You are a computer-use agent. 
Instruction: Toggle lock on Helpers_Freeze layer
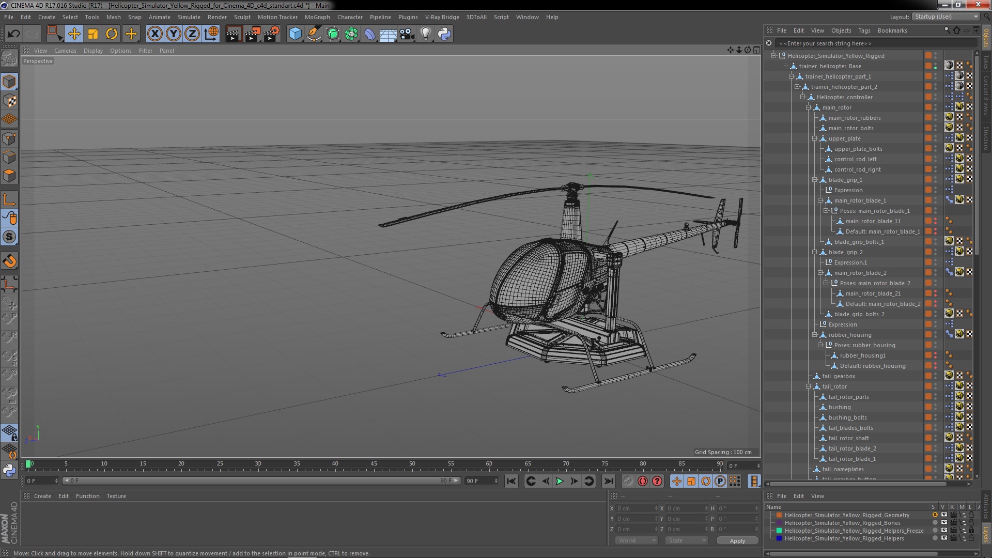click(971, 531)
